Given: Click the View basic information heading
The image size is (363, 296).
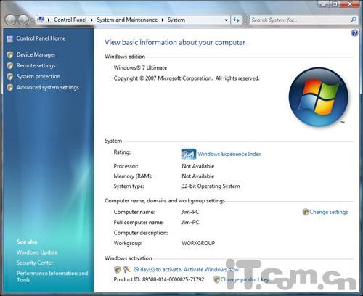Looking at the screenshot, I should click(175, 43).
